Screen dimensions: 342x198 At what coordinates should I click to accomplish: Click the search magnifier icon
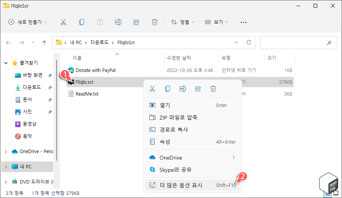[x=329, y=43]
